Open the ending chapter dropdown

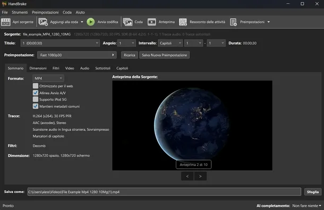click(x=216, y=43)
